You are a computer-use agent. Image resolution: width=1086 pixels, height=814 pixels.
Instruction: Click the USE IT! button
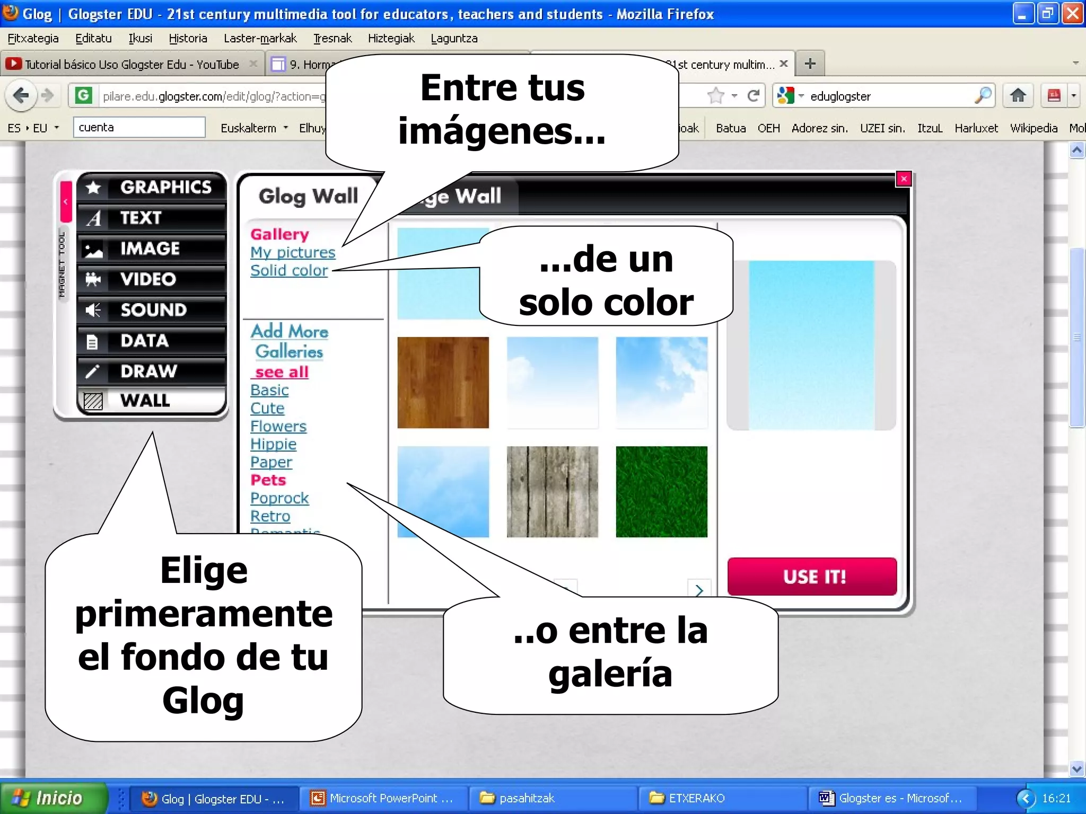(x=812, y=577)
